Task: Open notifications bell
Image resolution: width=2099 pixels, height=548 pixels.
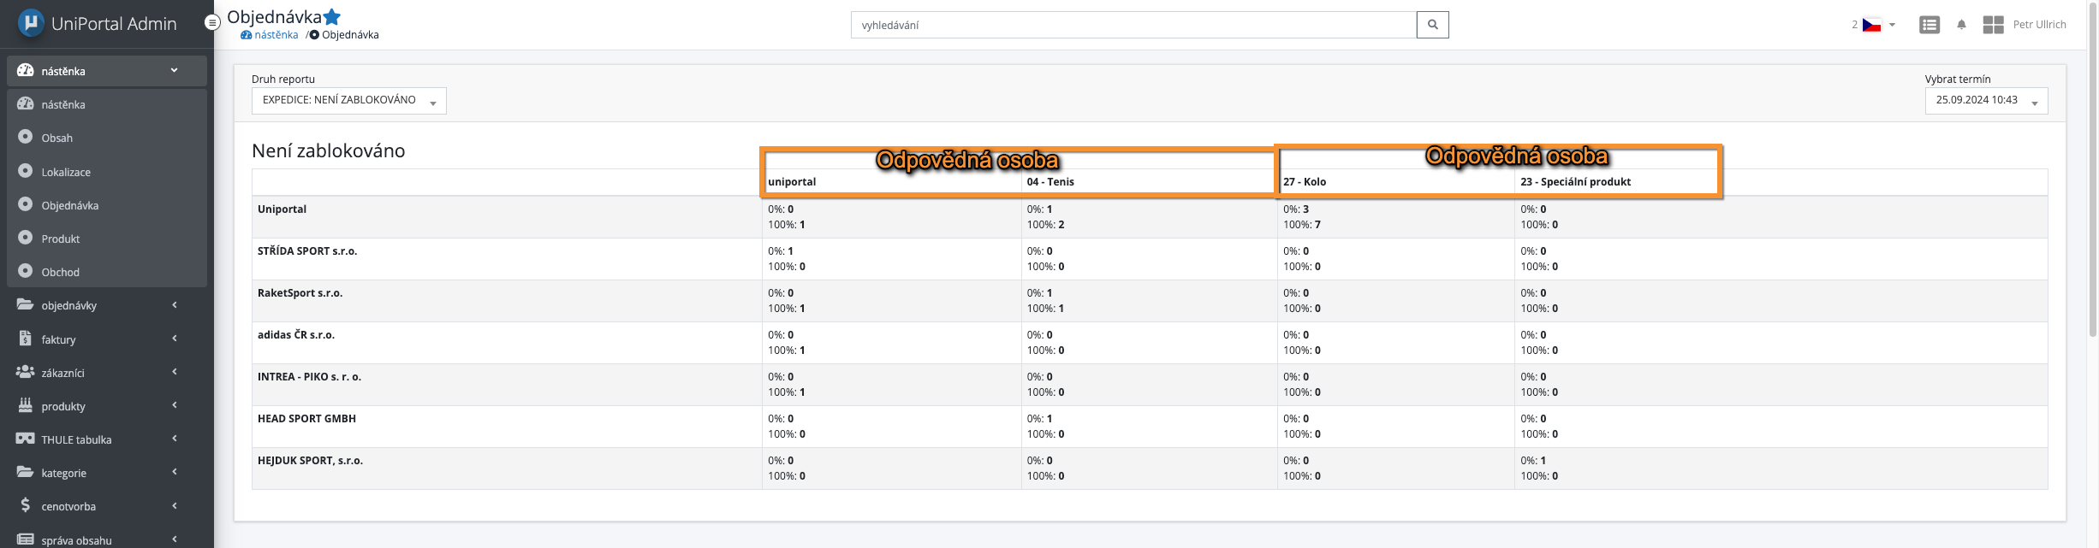Action: (1961, 25)
